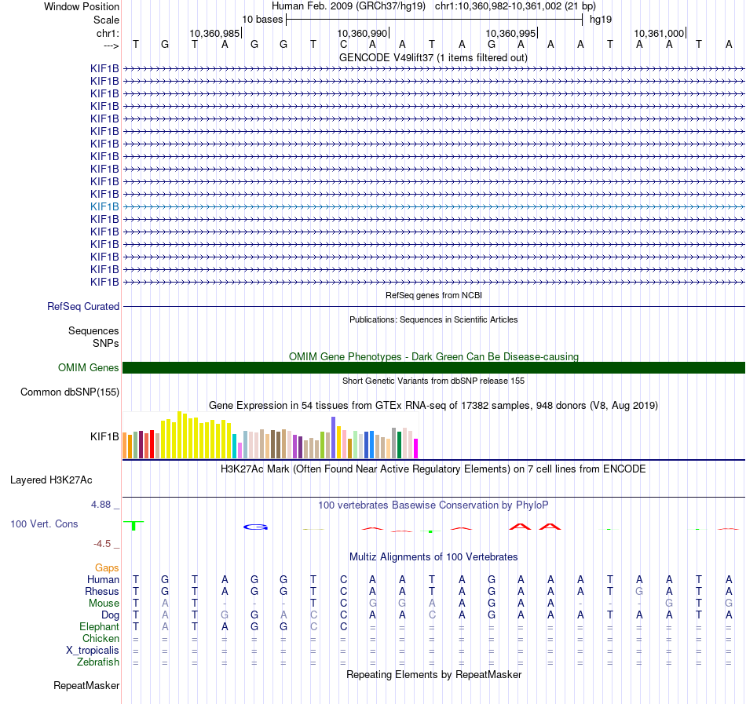The image size is (746, 704).
Task: Click the PhyloP Basewise Conservation title
Action: pos(433,505)
